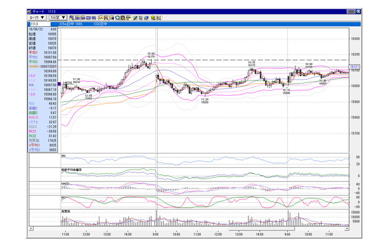Click the magnifier with clock icon

[117, 18]
